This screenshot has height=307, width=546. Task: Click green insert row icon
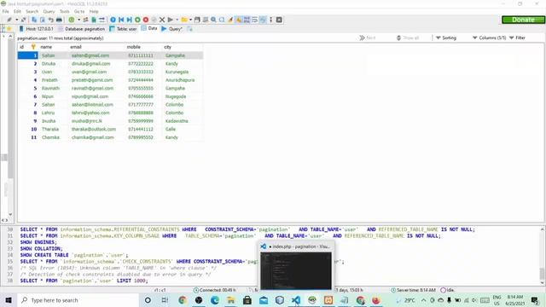[x=137, y=20]
